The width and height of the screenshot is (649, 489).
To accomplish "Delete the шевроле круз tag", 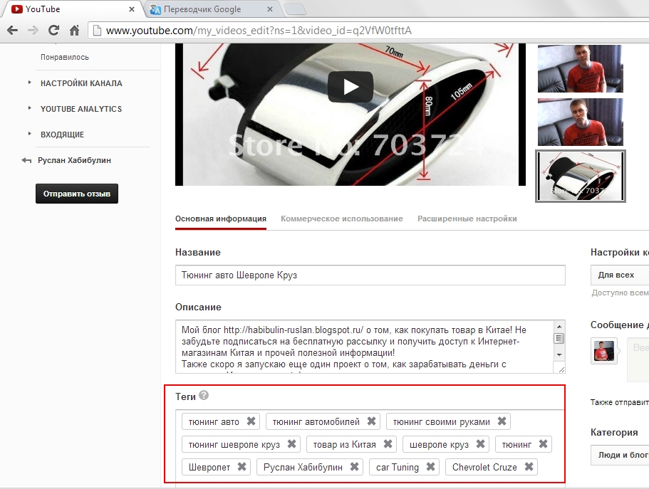I will pos(480,444).
